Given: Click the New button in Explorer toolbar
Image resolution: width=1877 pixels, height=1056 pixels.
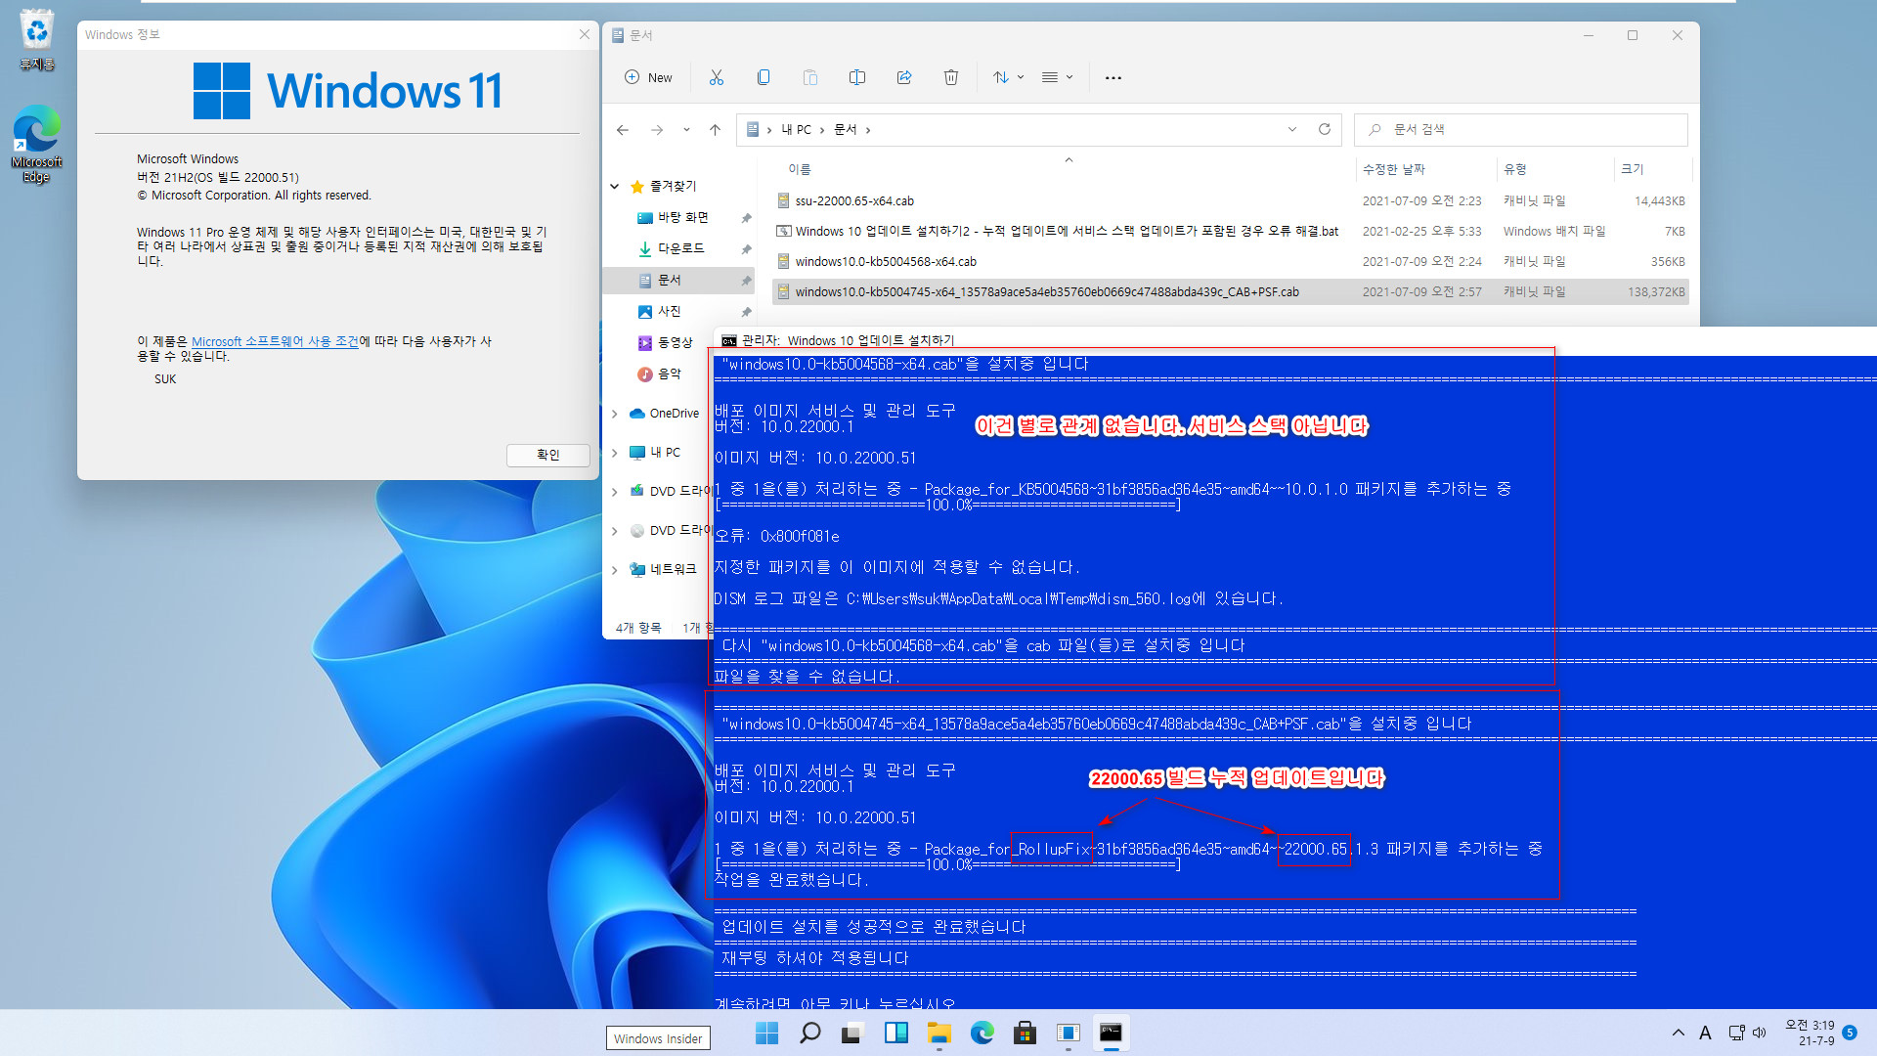Looking at the screenshot, I should pyautogui.click(x=648, y=77).
